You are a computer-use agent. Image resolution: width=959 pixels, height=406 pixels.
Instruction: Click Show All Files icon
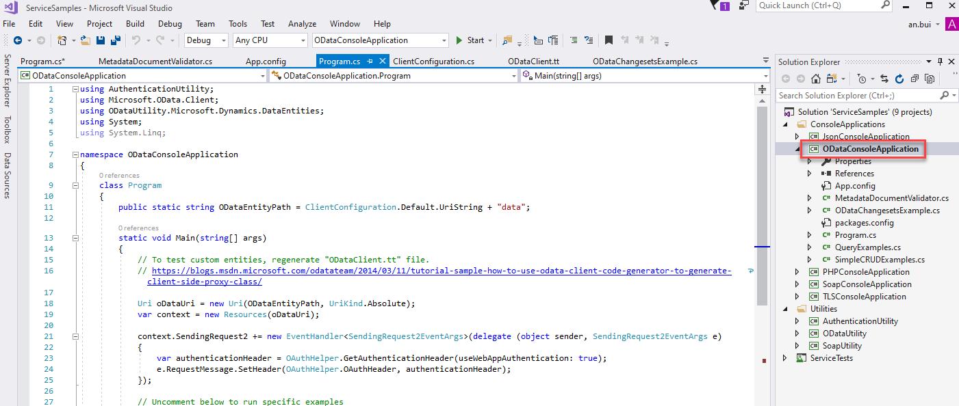[930, 79]
